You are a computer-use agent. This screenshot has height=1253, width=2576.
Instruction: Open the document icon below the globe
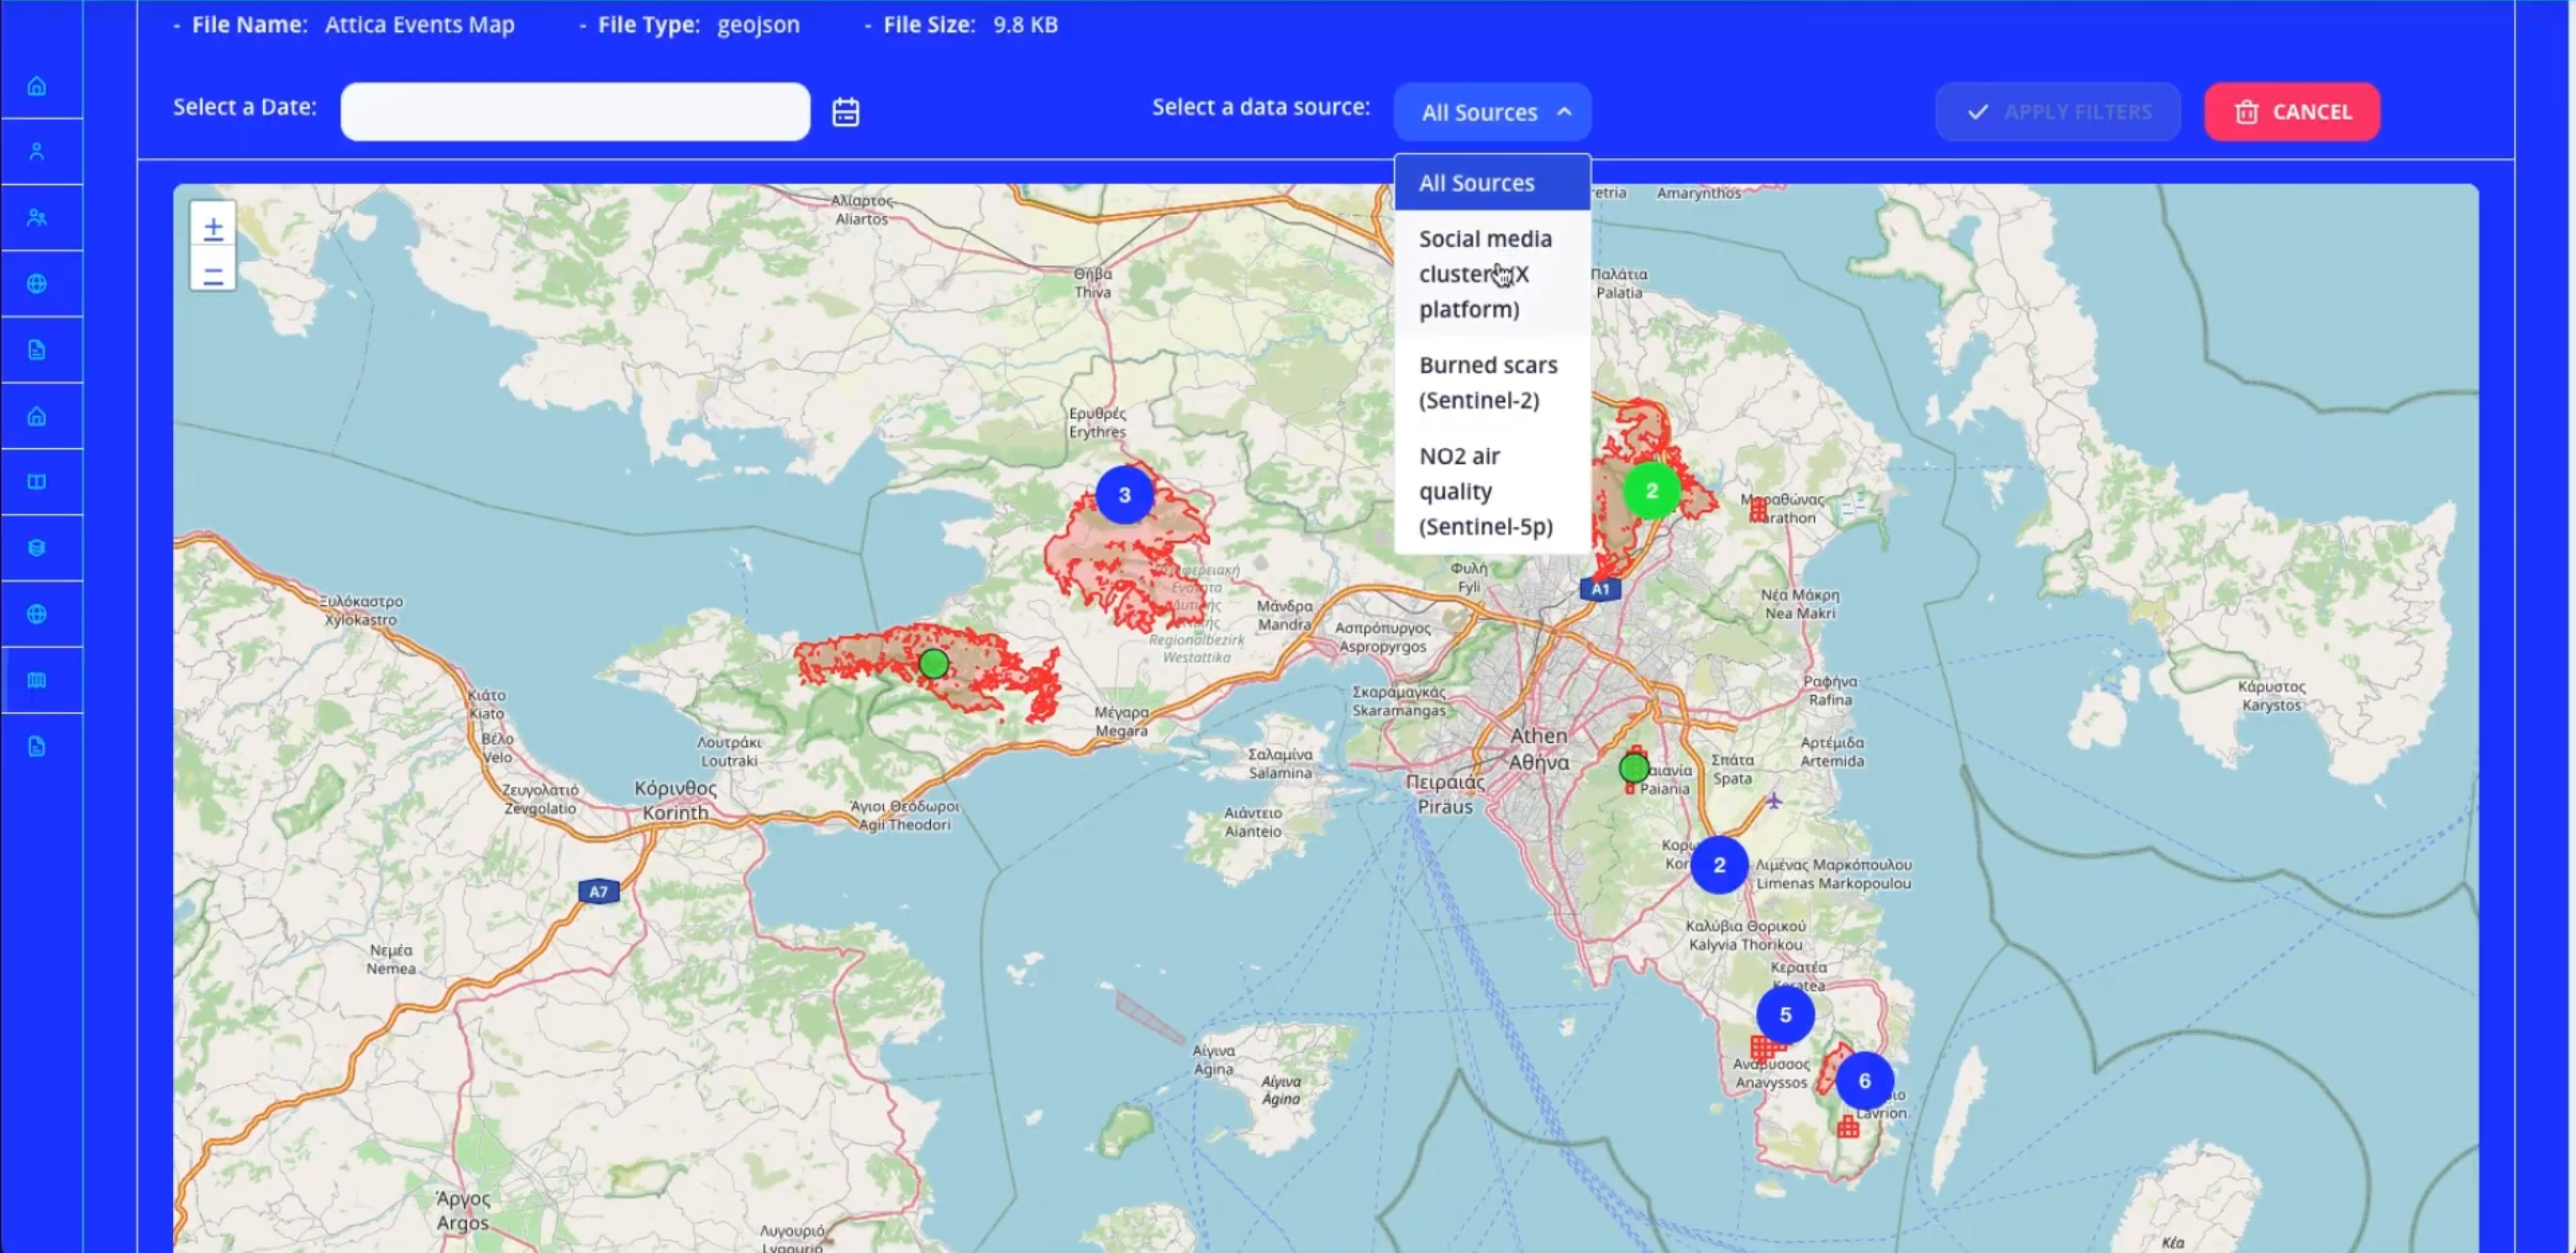pos(37,349)
